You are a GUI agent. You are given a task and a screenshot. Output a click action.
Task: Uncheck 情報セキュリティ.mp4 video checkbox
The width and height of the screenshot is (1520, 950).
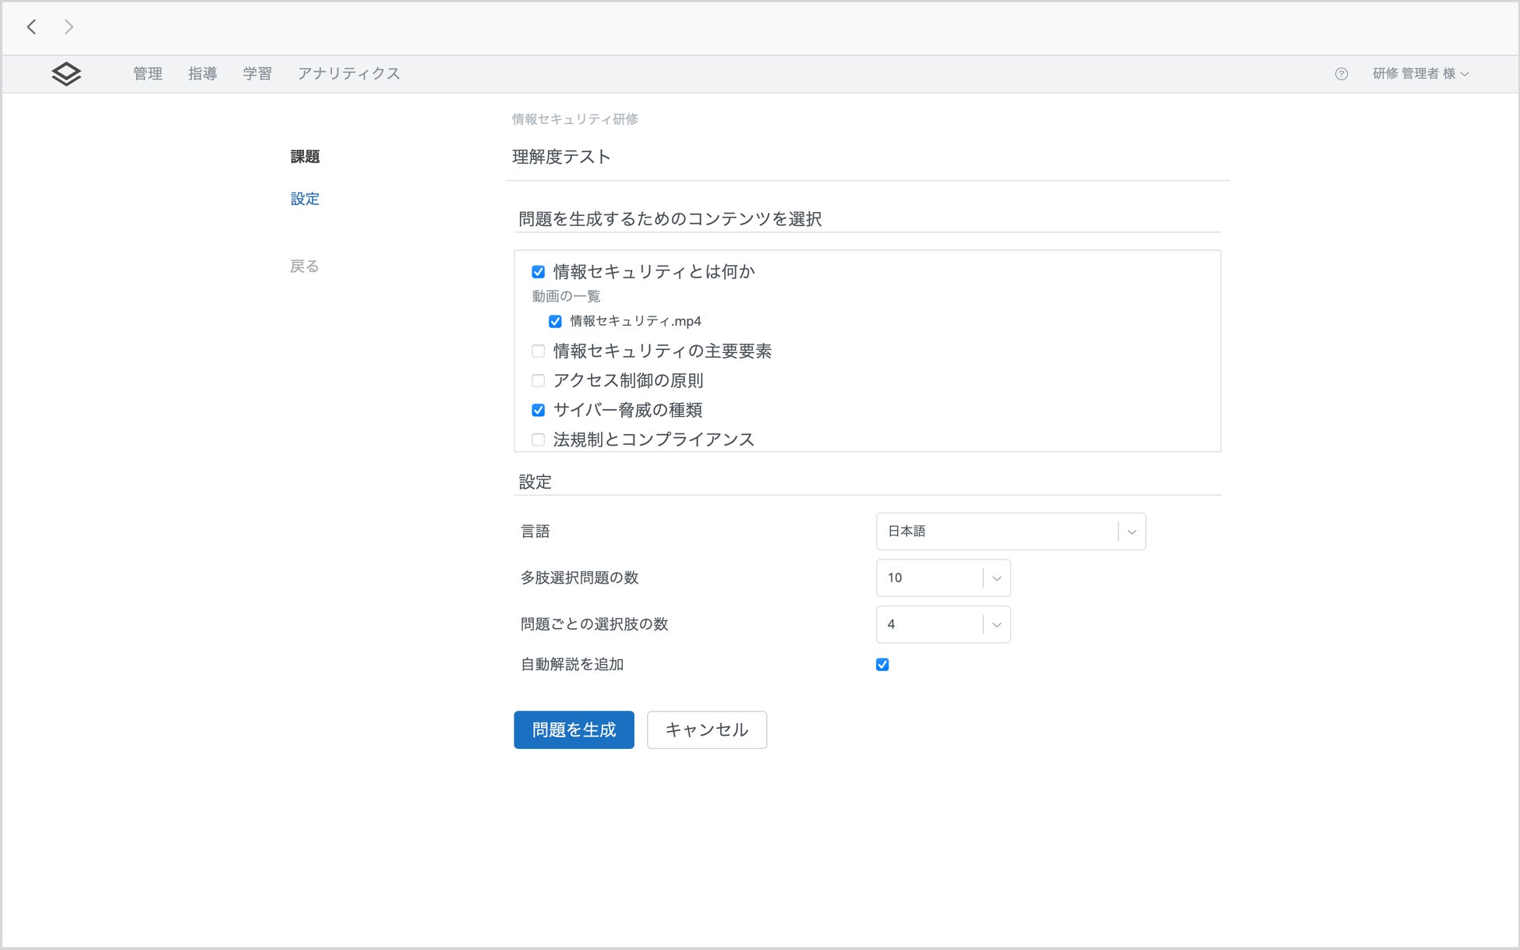pos(555,321)
